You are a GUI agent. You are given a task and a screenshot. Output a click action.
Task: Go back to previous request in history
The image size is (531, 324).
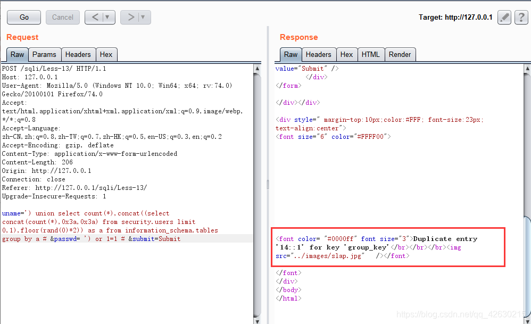95,17
